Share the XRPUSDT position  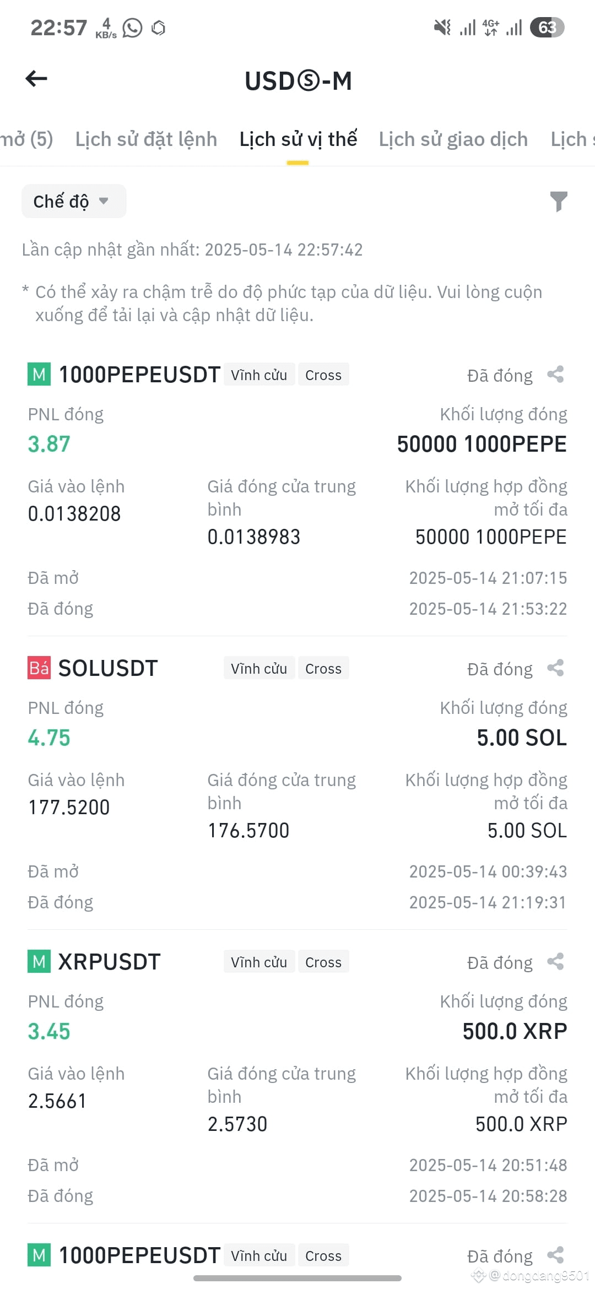555,962
